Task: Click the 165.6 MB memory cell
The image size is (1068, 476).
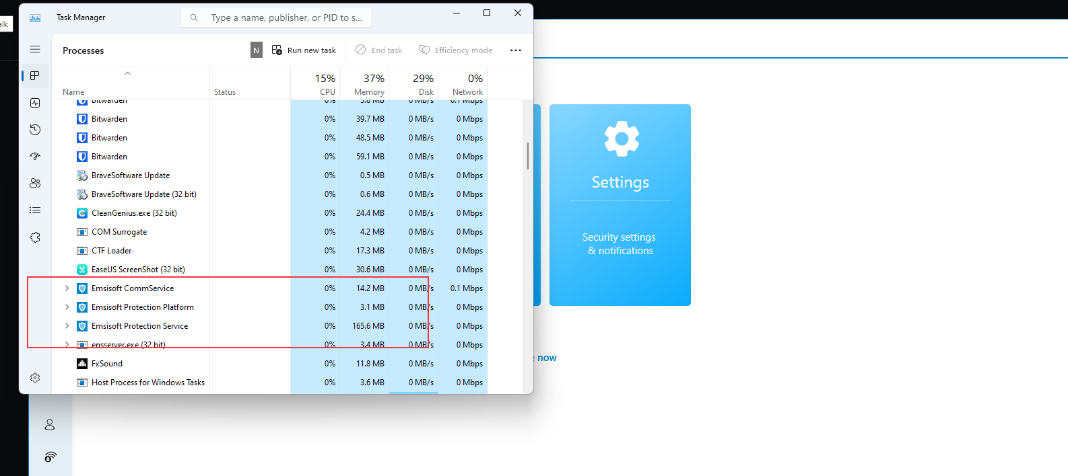Action: 364,326
